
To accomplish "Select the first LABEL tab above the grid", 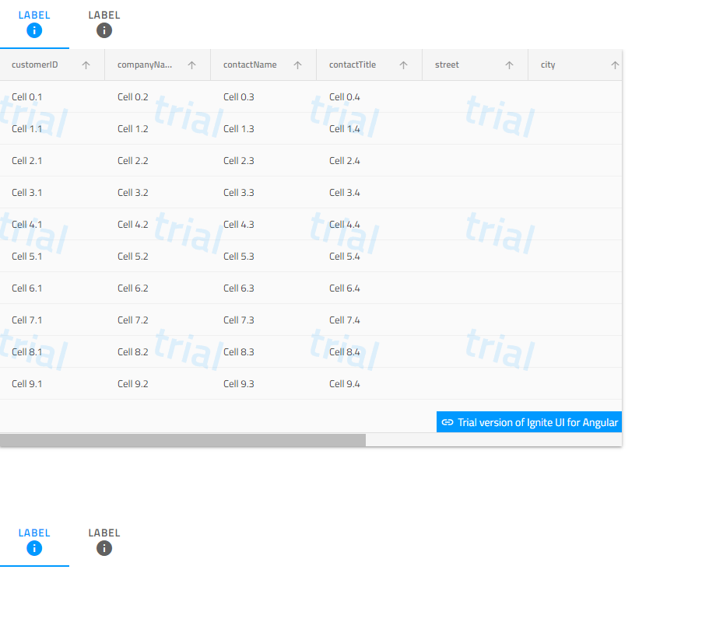I will [x=34, y=24].
